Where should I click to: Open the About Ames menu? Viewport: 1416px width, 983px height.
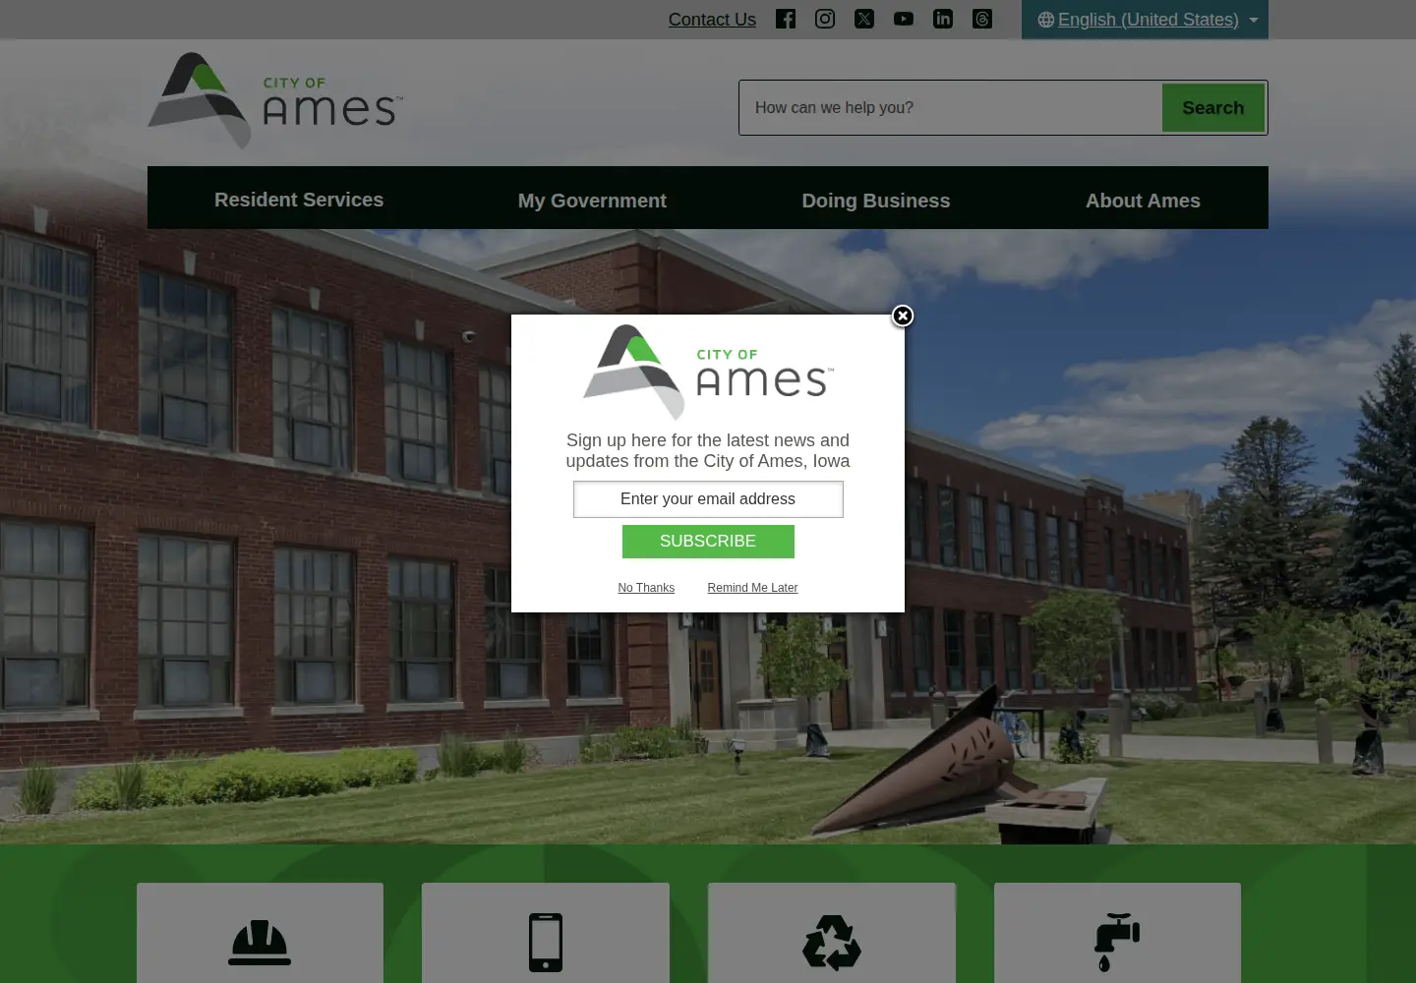[1143, 201]
